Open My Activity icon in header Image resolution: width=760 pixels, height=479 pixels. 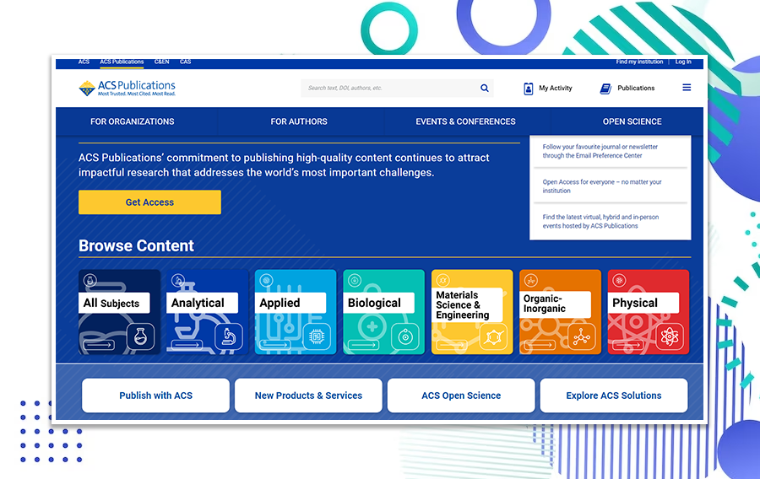[529, 88]
